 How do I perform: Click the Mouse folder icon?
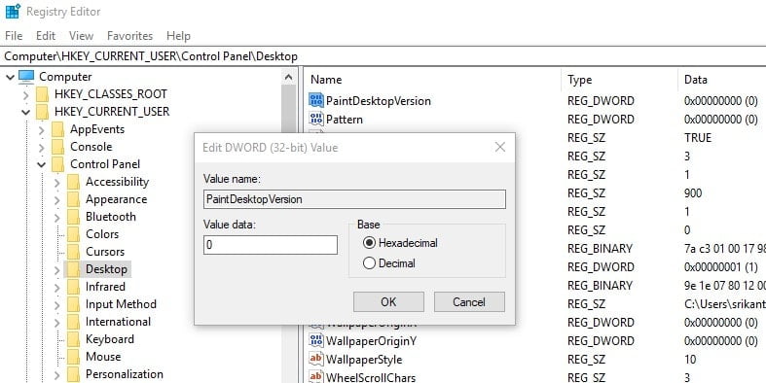74,357
